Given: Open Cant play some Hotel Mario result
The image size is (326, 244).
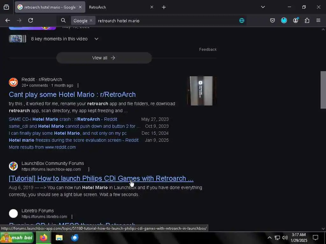Looking at the screenshot, I should coord(72,94).
